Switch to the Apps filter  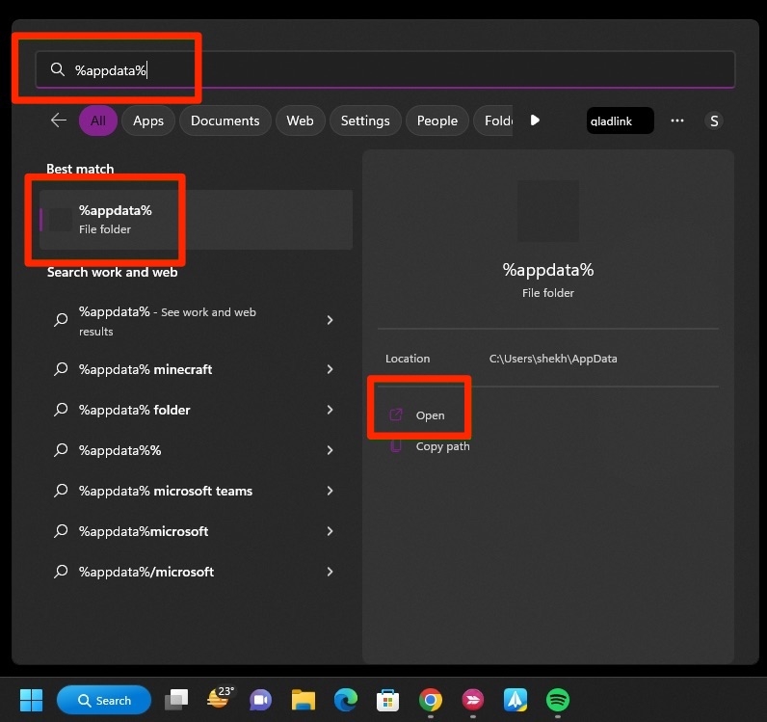point(148,120)
